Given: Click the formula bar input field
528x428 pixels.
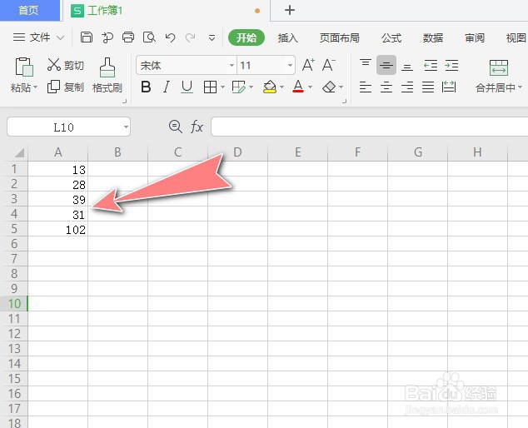Looking at the screenshot, I should tap(370, 127).
